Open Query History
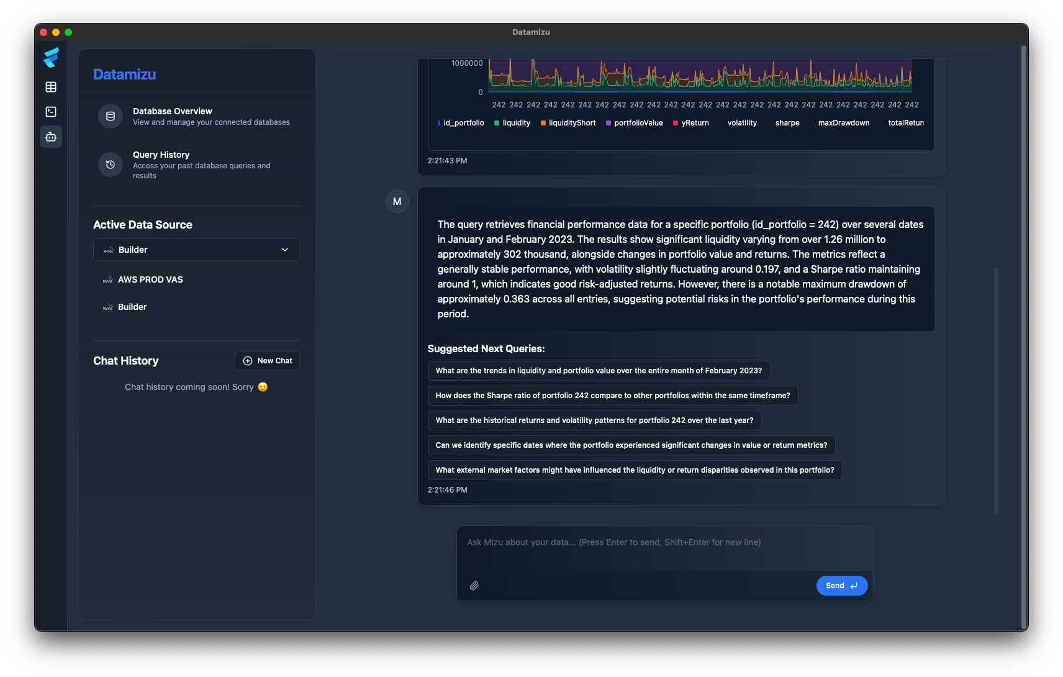This screenshot has height=677, width=1063. coord(197,165)
